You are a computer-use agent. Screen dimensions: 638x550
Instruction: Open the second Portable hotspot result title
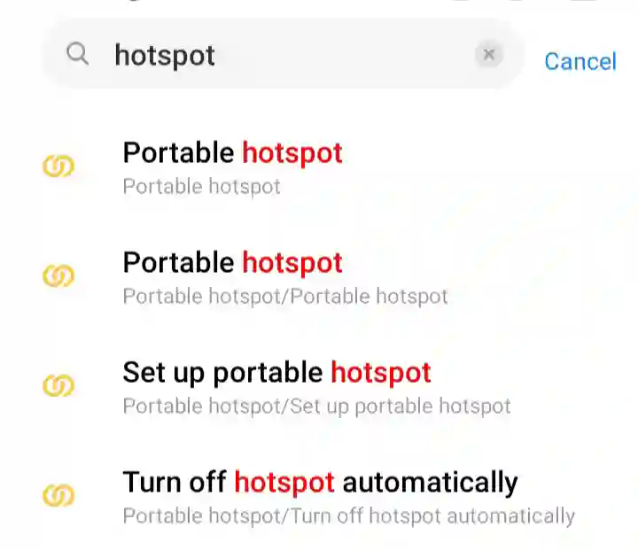(232, 263)
